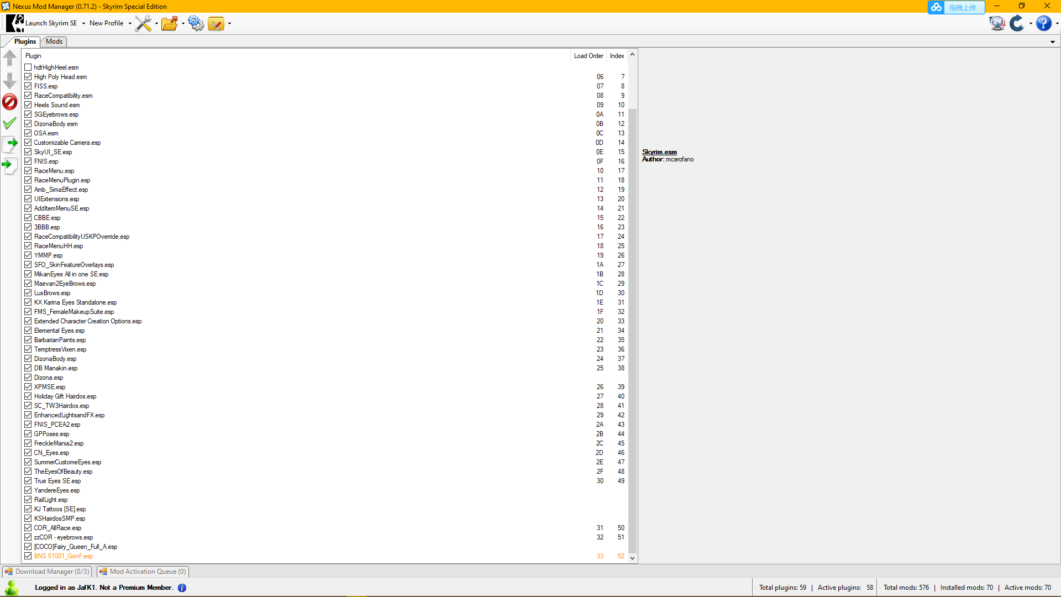Screen dimensions: 1061x597
Task: Click the Skyrim.esm title in details pane
Action: [x=659, y=152]
